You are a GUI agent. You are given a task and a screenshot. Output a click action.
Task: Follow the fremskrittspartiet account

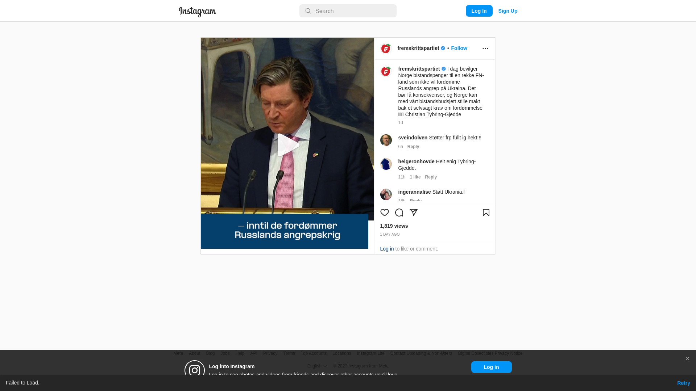[x=459, y=48]
